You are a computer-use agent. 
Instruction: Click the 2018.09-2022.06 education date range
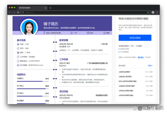66,44
